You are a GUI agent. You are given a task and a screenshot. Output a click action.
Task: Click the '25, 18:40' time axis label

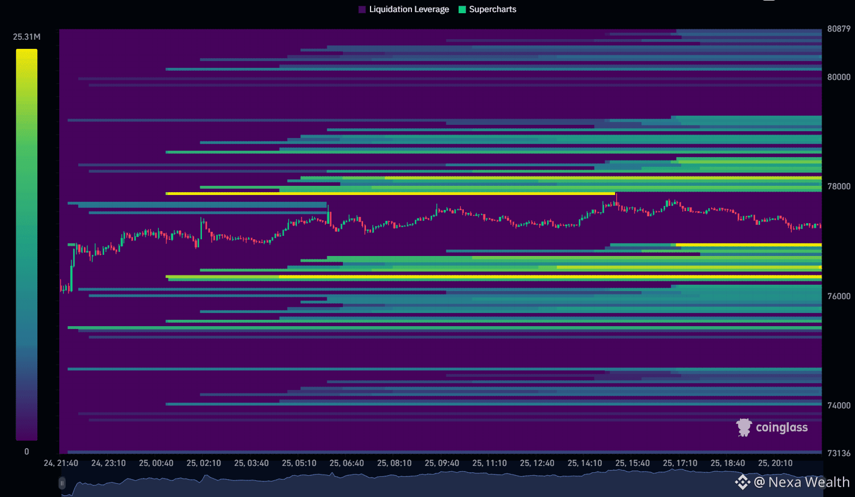click(728, 463)
